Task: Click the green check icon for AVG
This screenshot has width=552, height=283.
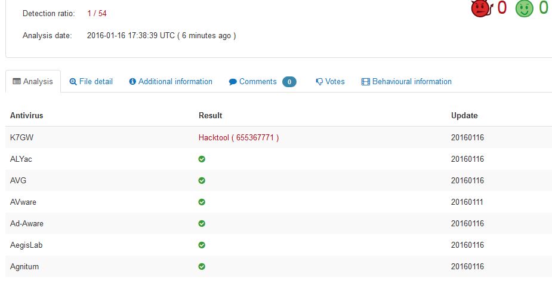Action: pos(202,180)
